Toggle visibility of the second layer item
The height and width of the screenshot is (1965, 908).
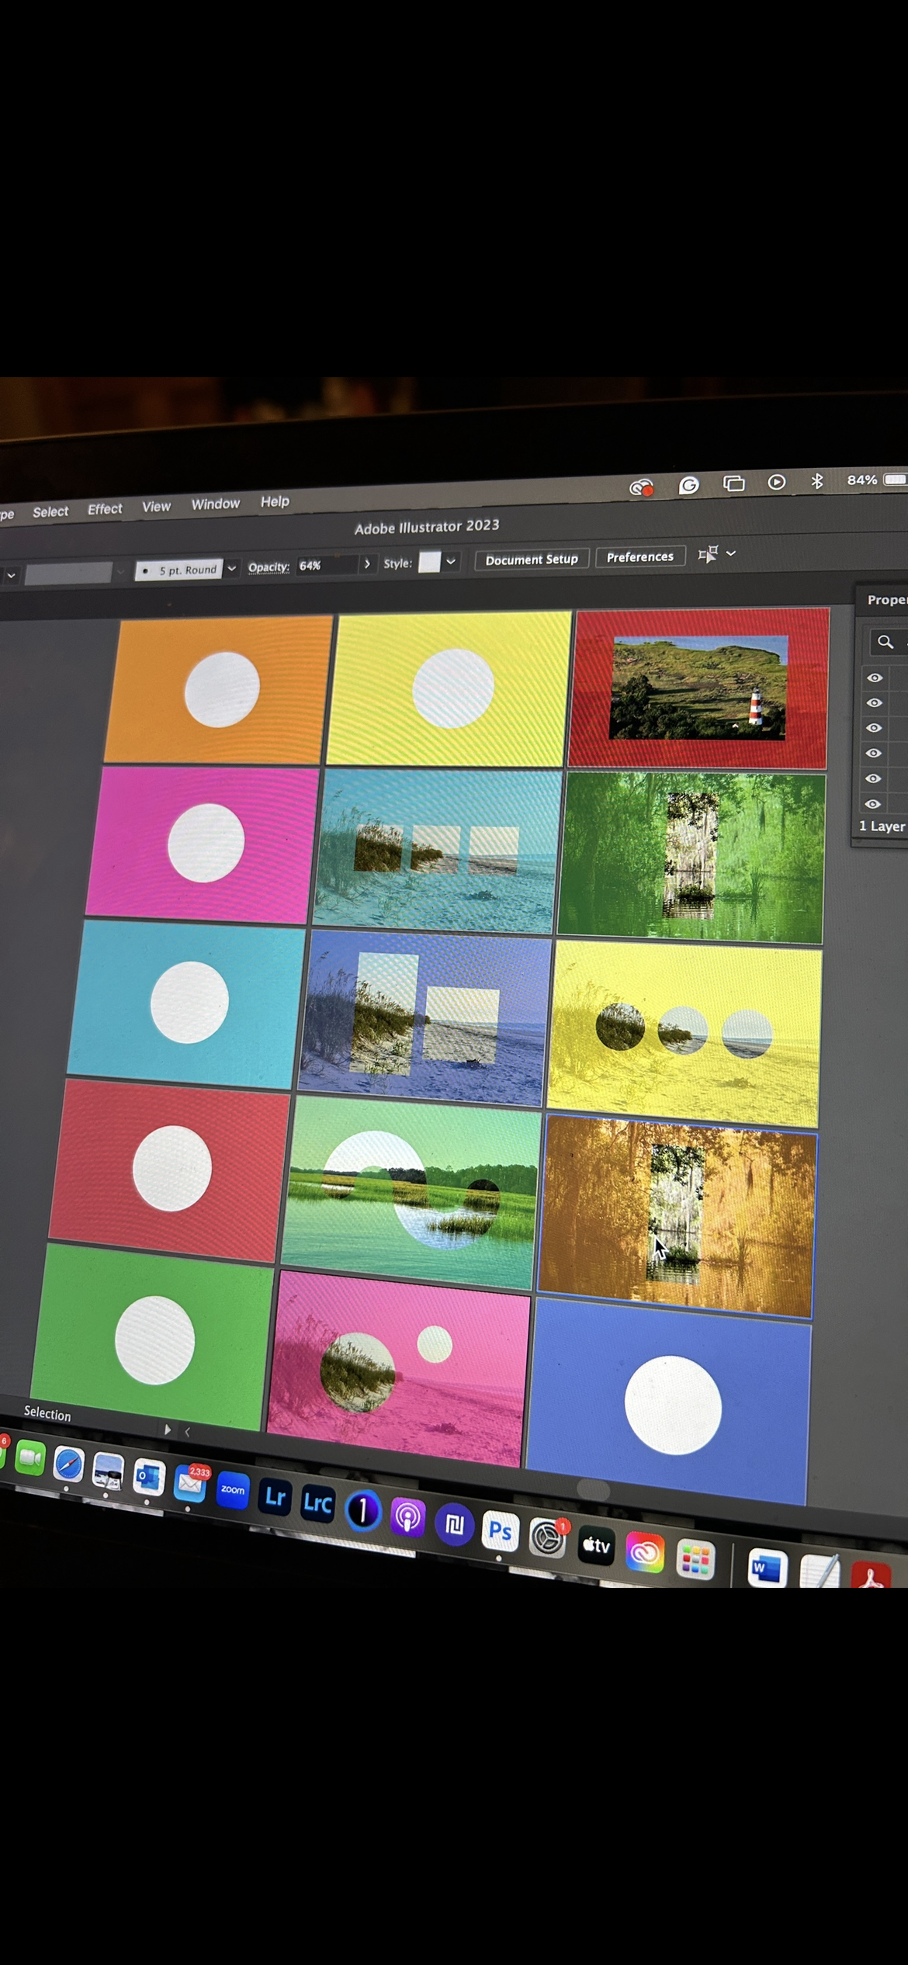(x=875, y=703)
